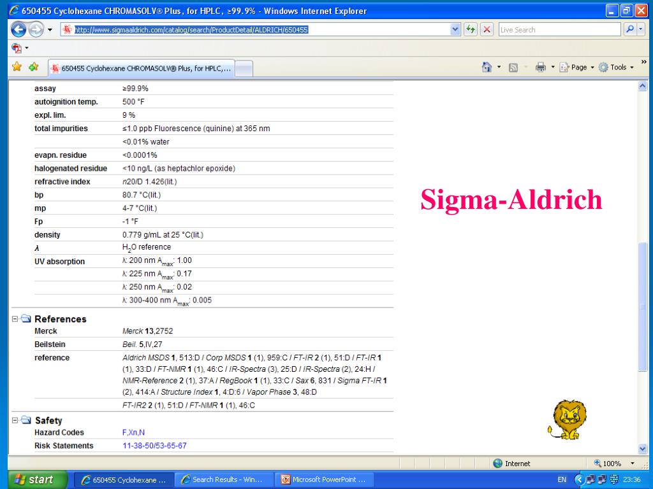Screen dimensions: 653x489
Task: Click the 'n20/D 1.426(lit.)' refractive index value
Action: (x=149, y=181)
